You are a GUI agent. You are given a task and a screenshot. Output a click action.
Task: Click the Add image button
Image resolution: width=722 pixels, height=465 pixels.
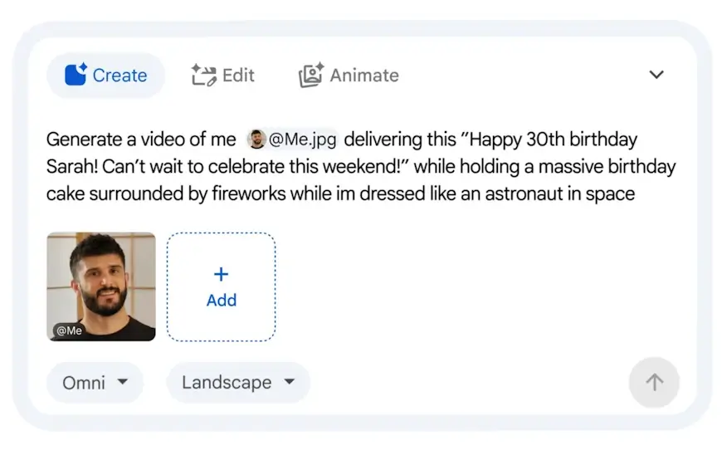tap(221, 286)
